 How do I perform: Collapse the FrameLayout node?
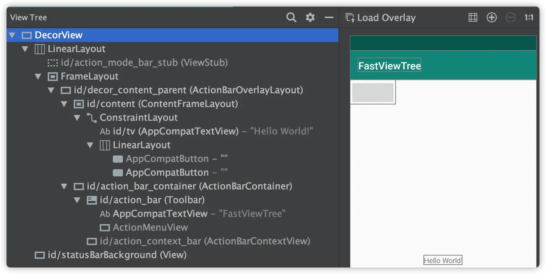[38, 77]
